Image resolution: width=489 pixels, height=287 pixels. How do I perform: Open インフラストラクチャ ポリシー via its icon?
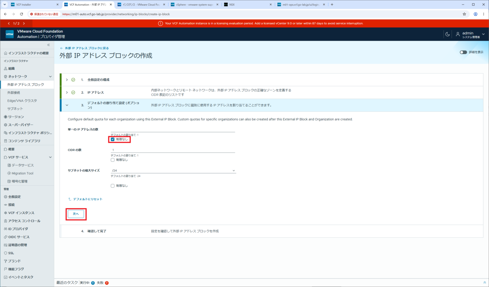[5, 133]
